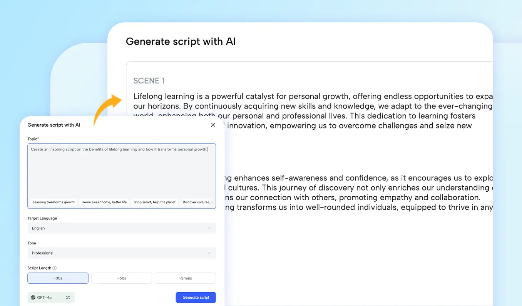Click the 'Generate script with AI' large page title

tap(181, 42)
